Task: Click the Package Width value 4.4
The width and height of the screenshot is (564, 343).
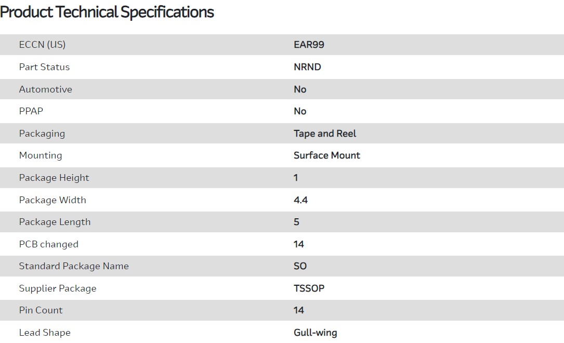Action: [x=300, y=200]
